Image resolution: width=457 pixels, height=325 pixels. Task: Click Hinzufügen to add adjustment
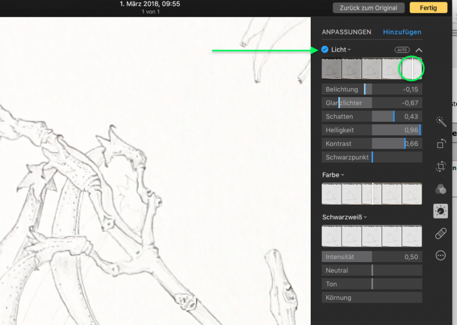pos(402,32)
